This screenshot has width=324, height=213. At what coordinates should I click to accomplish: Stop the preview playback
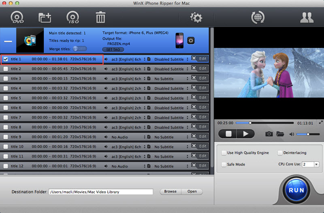coord(228,134)
